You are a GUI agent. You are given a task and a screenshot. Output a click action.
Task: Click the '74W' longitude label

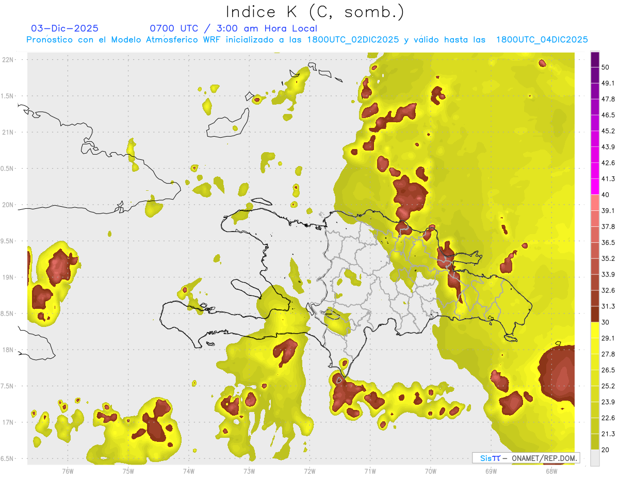[x=189, y=471]
